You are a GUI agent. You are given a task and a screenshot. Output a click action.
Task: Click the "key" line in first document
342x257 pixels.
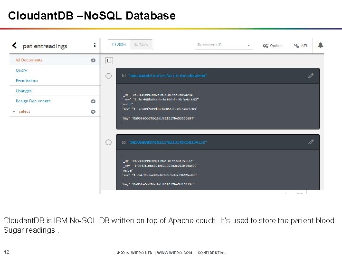point(158,118)
